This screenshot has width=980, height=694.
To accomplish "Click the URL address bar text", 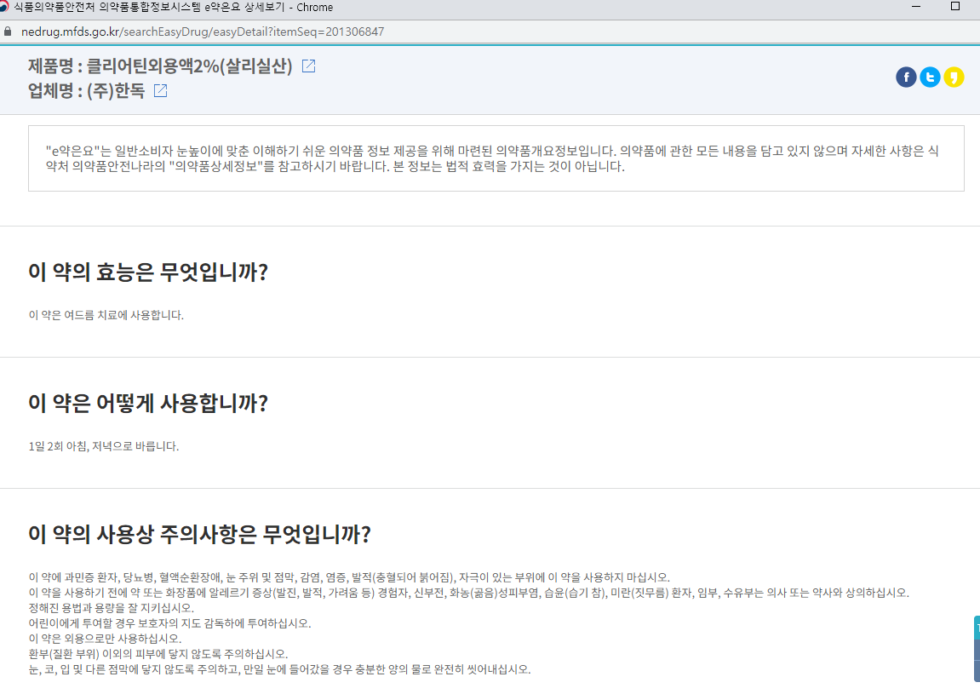I will [x=203, y=32].
